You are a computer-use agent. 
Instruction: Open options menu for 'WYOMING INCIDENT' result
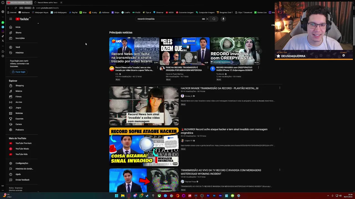point(280,170)
